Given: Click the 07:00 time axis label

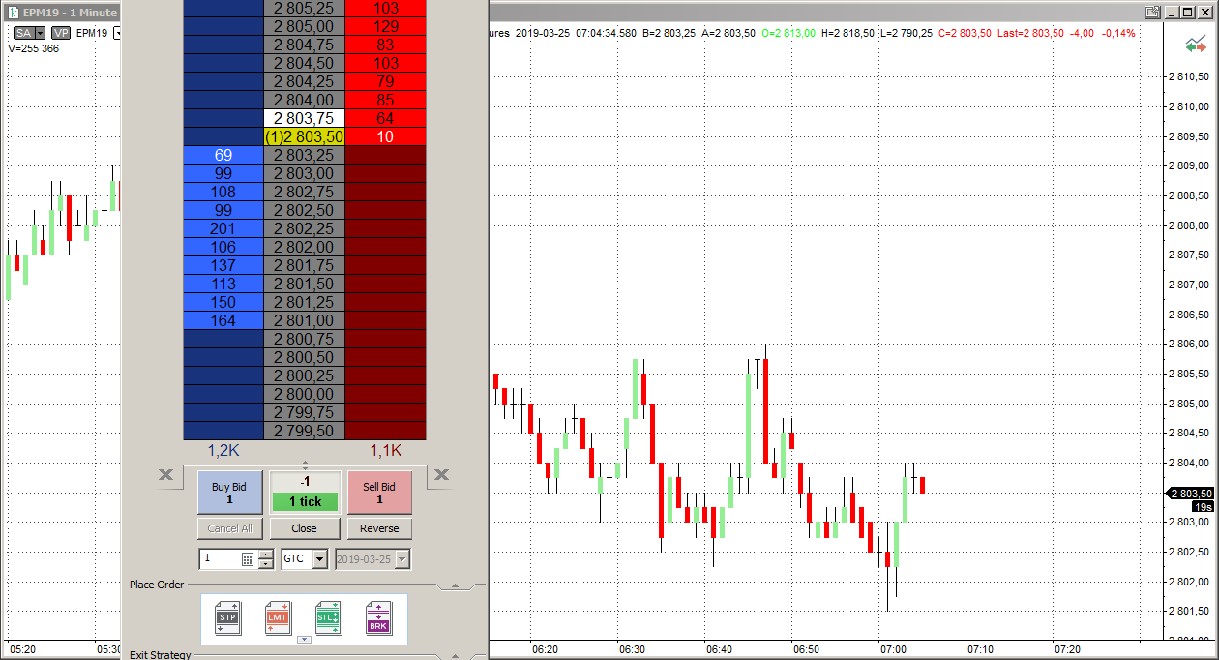Looking at the screenshot, I should click(893, 649).
